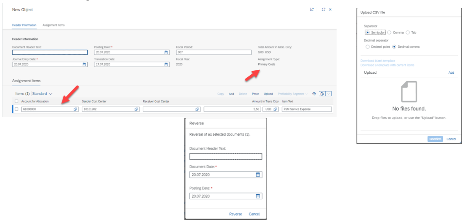Open value help for Receiver Cost Center
Viewport: 469px width, 221px height.
(x=197, y=109)
